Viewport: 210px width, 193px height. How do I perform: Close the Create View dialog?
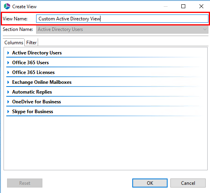point(201,6)
